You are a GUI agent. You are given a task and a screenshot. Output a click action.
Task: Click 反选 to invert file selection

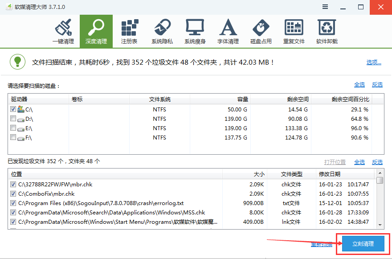tap(377, 162)
